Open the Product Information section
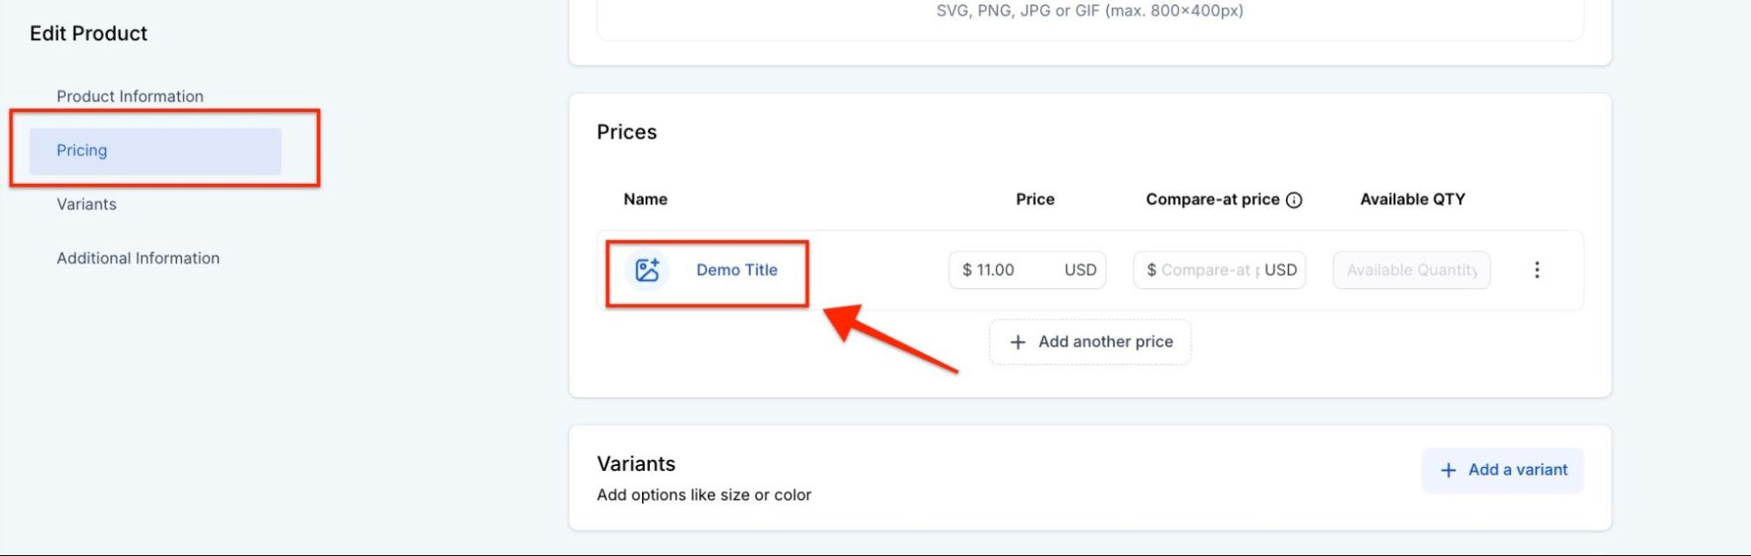Image resolution: width=1751 pixels, height=556 pixels. [130, 96]
